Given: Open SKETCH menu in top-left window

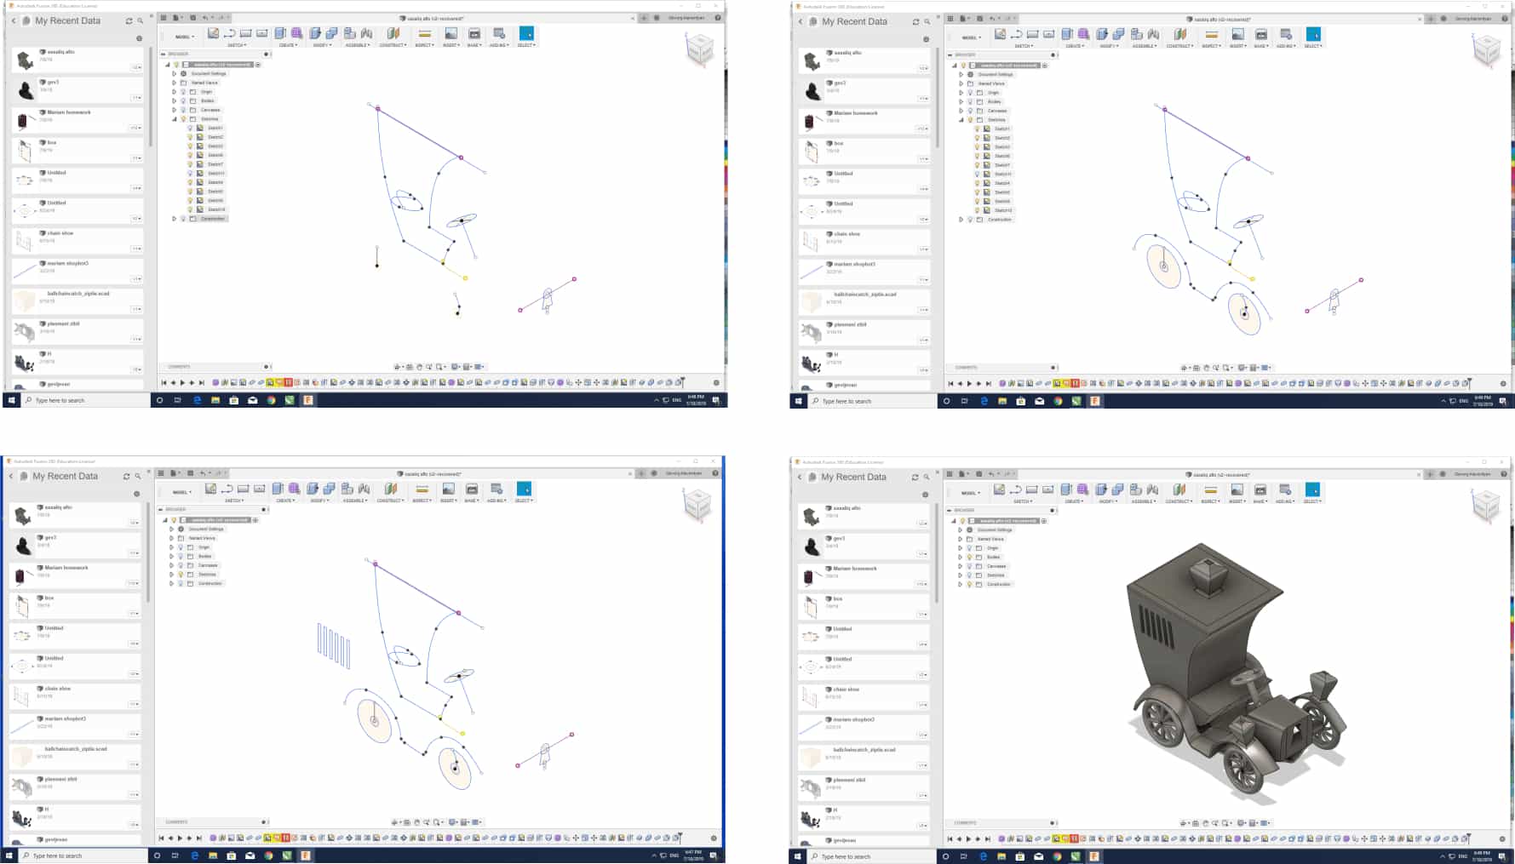Looking at the screenshot, I should [x=236, y=45].
